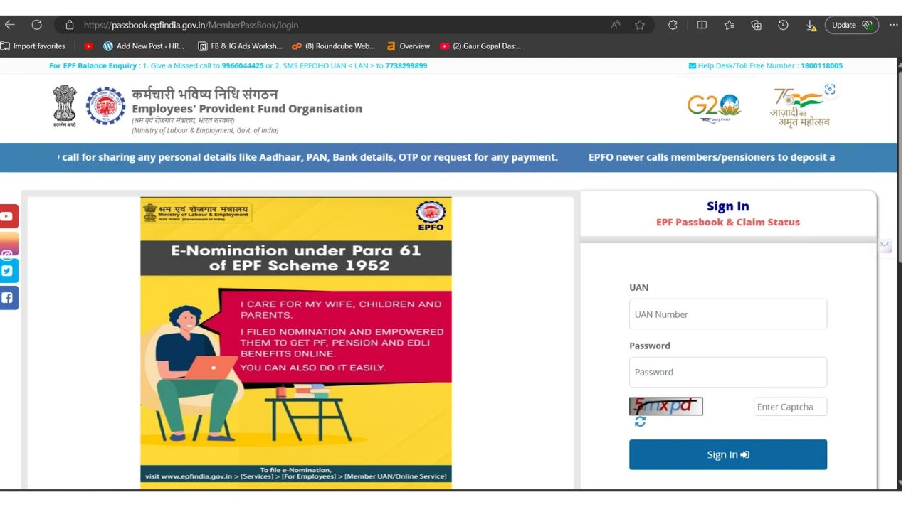911x512 pixels.
Task: Click the blue Sign In button
Action: point(728,454)
